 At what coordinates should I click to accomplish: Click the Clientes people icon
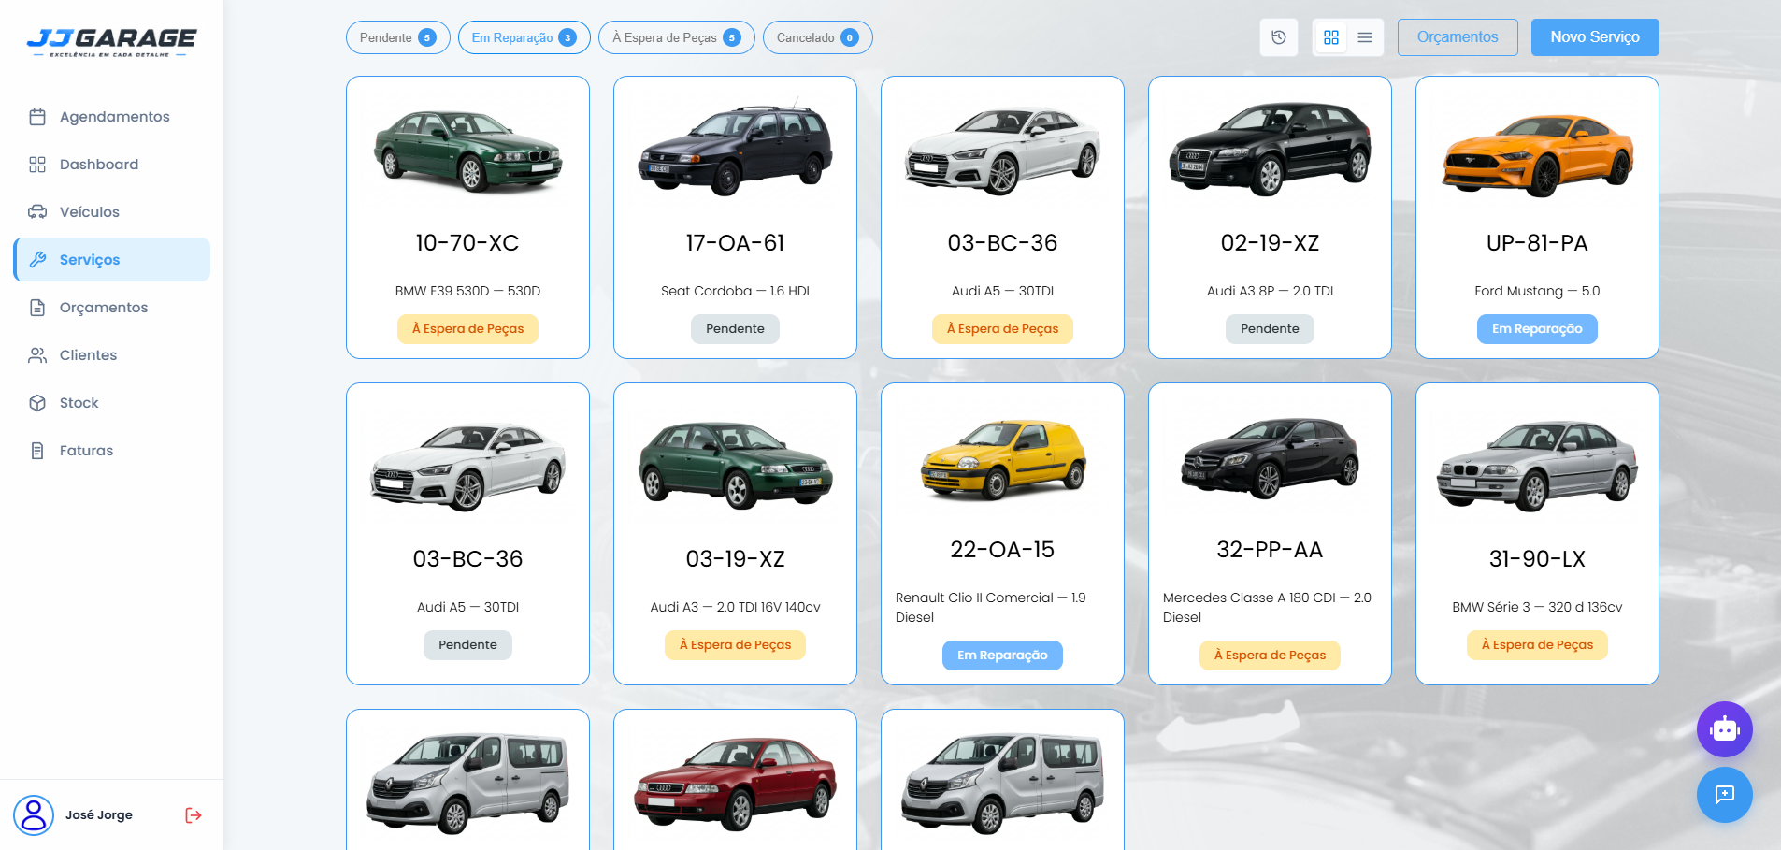click(x=37, y=355)
